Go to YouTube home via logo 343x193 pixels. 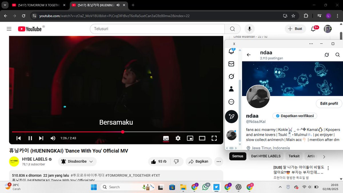tap(30, 29)
